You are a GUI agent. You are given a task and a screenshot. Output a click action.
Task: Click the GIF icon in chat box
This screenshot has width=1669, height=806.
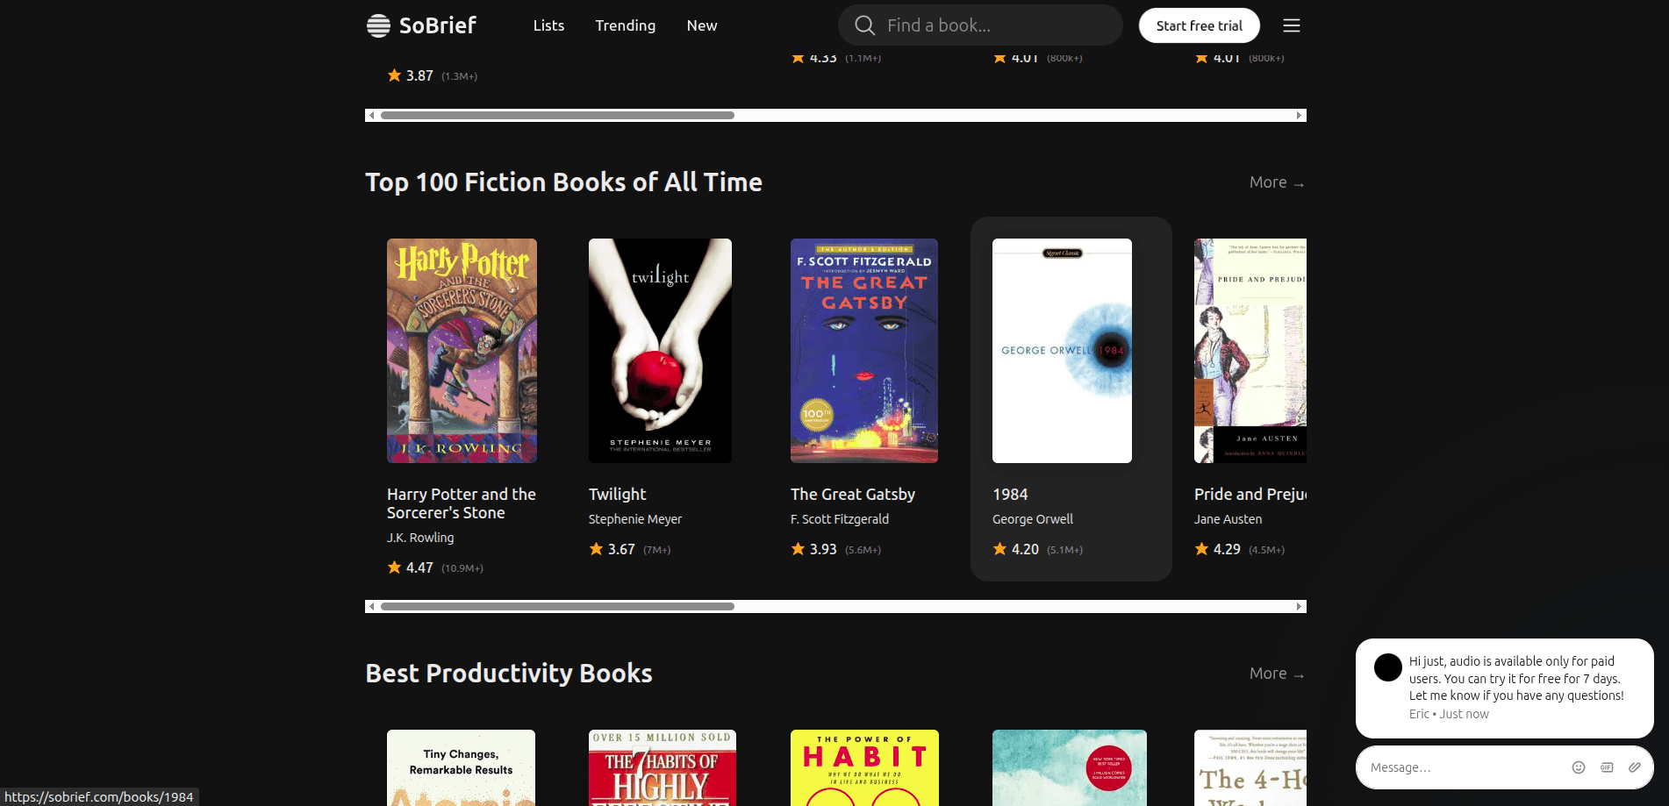[1607, 767]
